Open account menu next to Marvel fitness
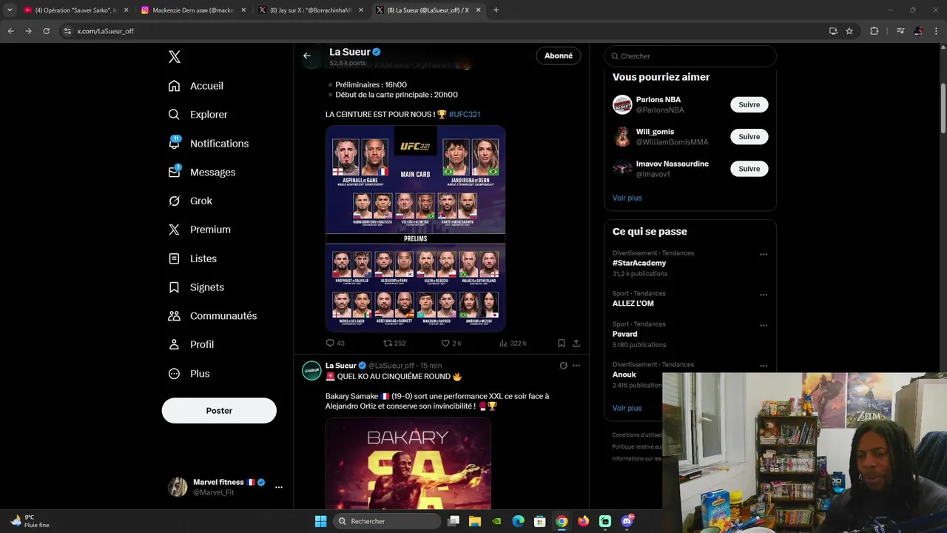The height and width of the screenshot is (533, 947). (279, 487)
